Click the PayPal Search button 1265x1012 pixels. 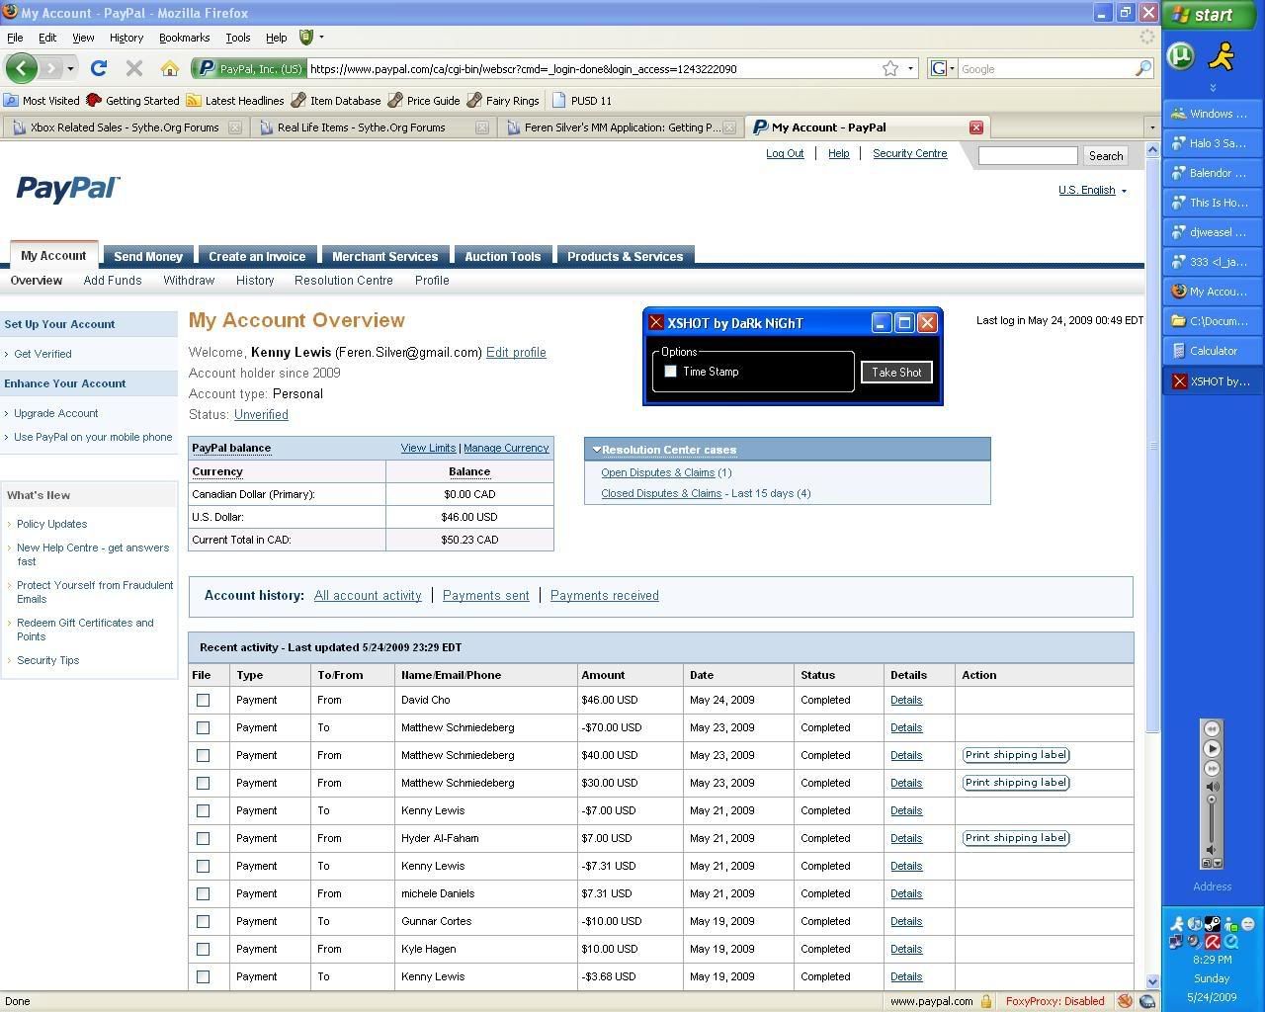coord(1106,155)
